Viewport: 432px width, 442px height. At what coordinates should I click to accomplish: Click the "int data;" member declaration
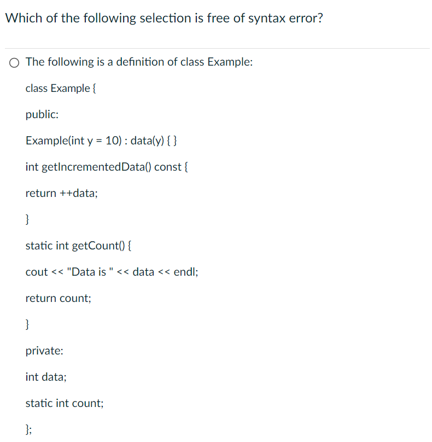(x=46, y=377)
